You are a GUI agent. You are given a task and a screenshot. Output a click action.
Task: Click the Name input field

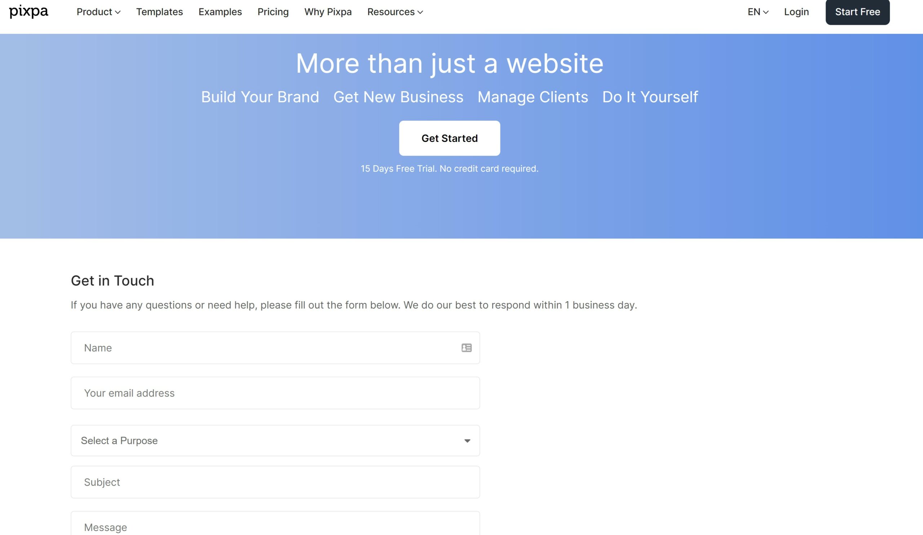click(275, 347)
